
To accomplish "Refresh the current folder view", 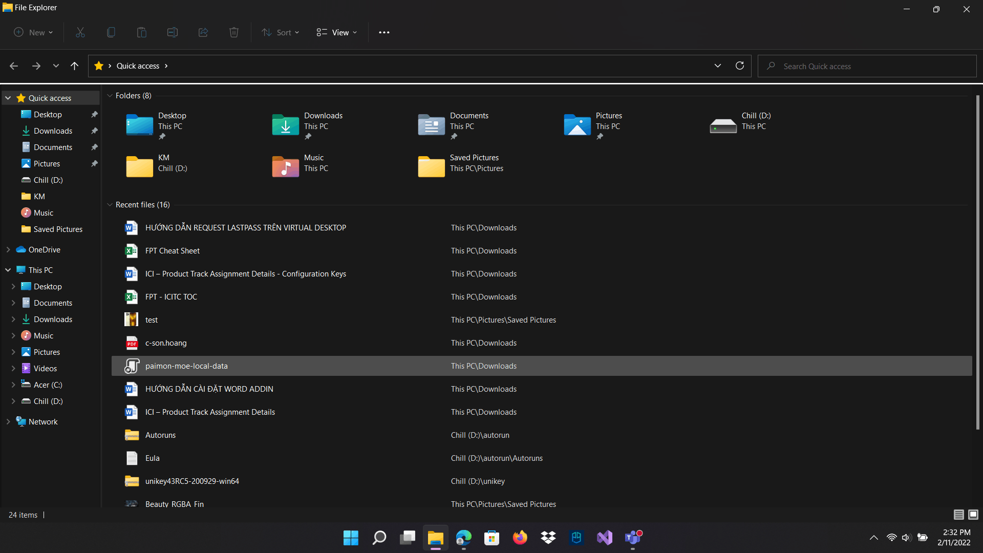I will point(739,66).
